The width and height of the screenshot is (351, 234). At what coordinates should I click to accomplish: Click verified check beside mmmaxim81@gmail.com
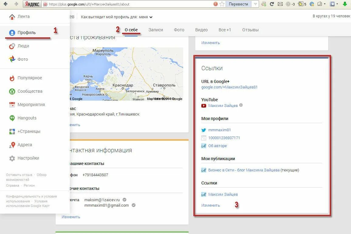pos(134,205)
